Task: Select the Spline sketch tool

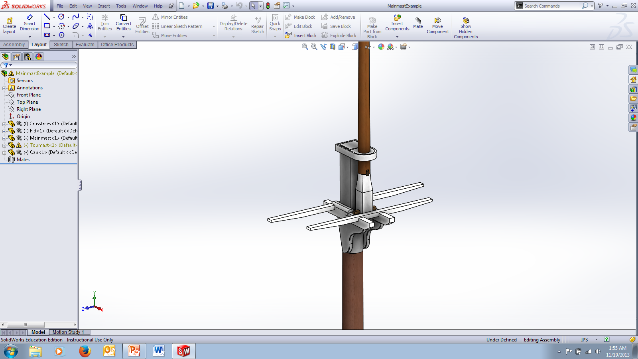Action: (x=76, y=17)
